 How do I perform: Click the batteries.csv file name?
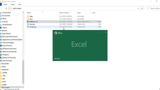pyautogui.click(x=33, y=22)
